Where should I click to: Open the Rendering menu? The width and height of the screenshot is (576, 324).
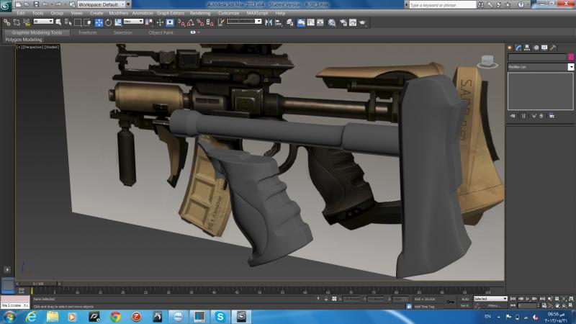click(x=200, y=13)
